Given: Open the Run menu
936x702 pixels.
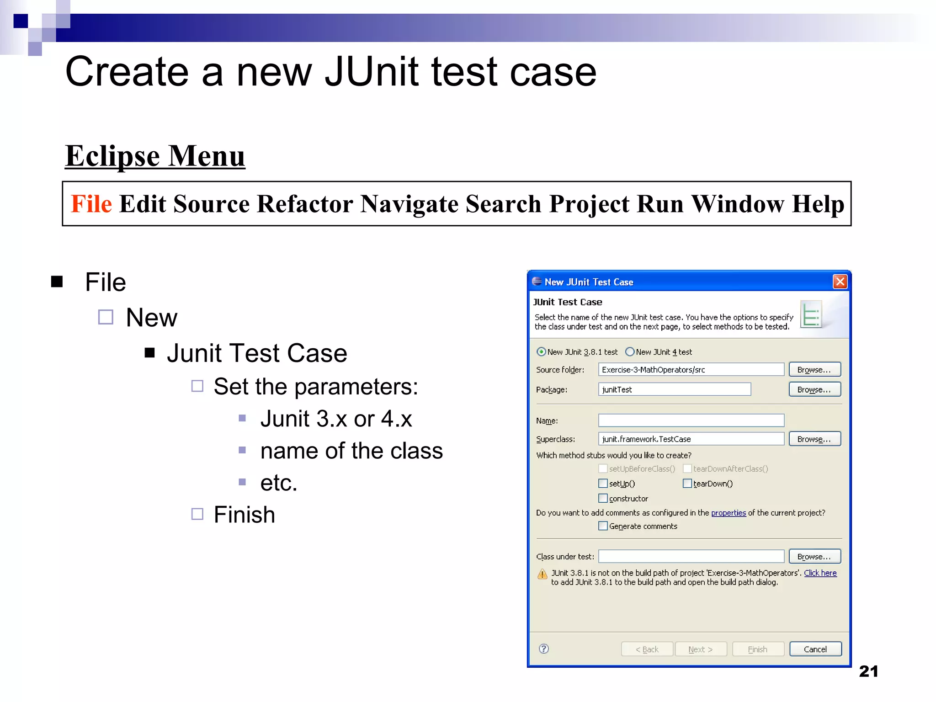Looking at the screenshot, I should tap(660, 204).
